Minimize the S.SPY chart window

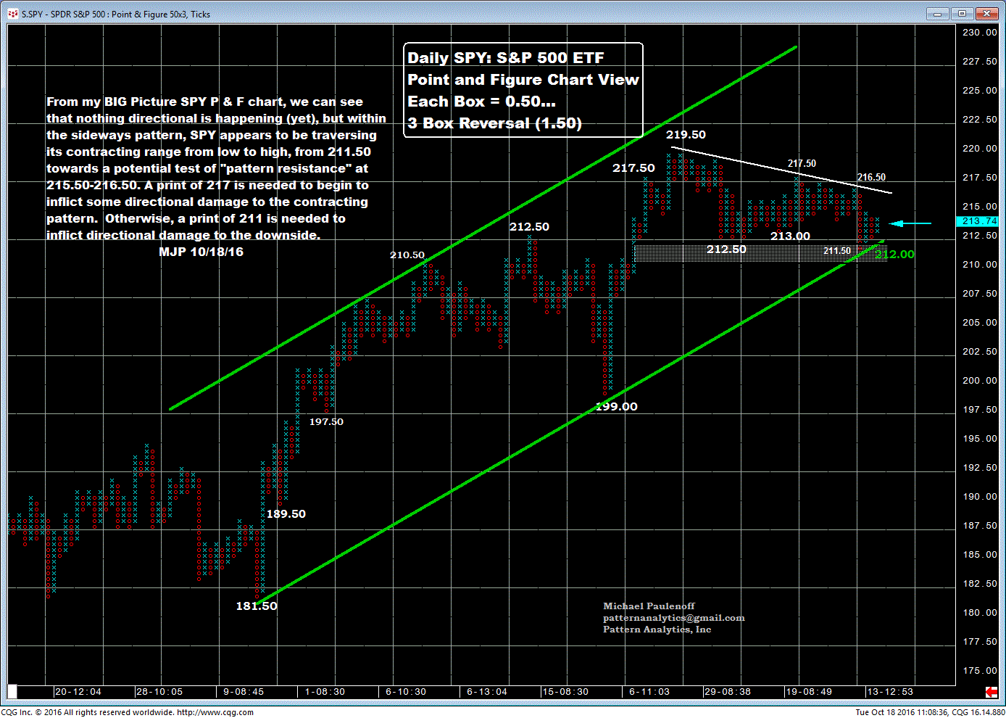(938, 14)
